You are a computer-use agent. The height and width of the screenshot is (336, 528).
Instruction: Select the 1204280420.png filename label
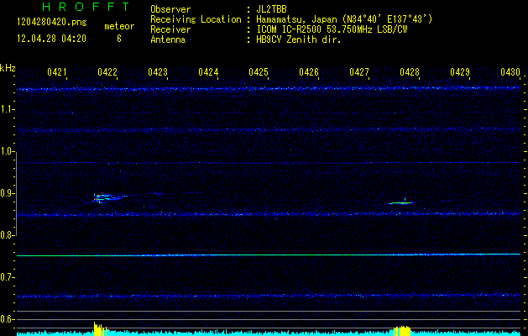pyautogui.click(x=51, y=22)
